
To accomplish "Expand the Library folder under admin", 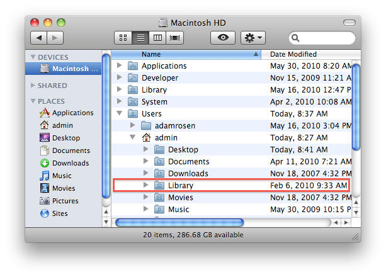I will (x=146, y=185).
